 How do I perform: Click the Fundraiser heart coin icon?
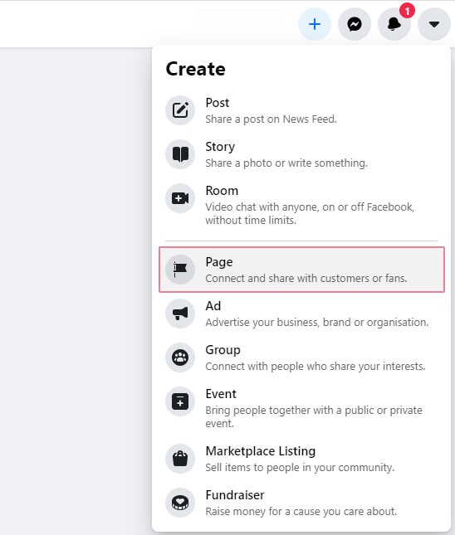(180, 503)
